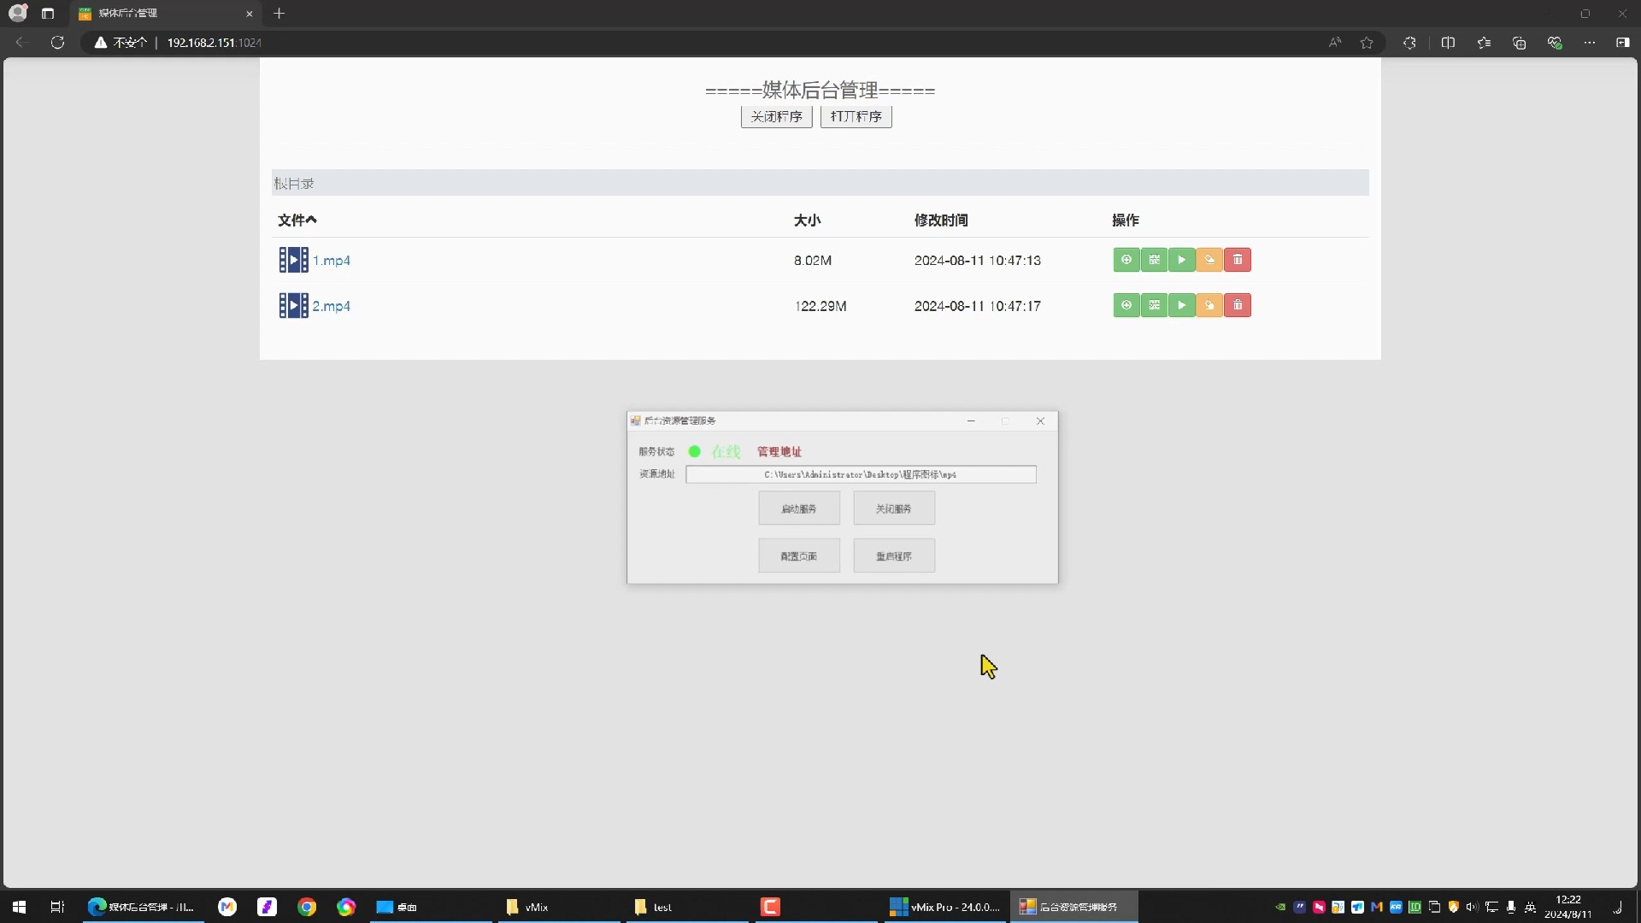Play the 1.mp4 video file
This screenshot has width=1641, height=923.
click(1182, 260)
